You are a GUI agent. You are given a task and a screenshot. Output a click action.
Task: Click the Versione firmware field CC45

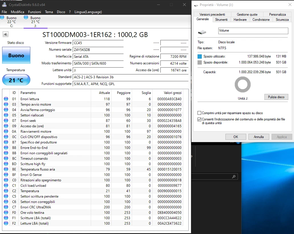click(98, 43)
